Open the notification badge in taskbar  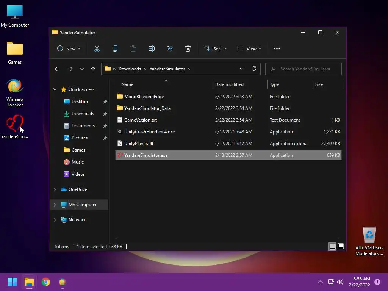[377, 282]
